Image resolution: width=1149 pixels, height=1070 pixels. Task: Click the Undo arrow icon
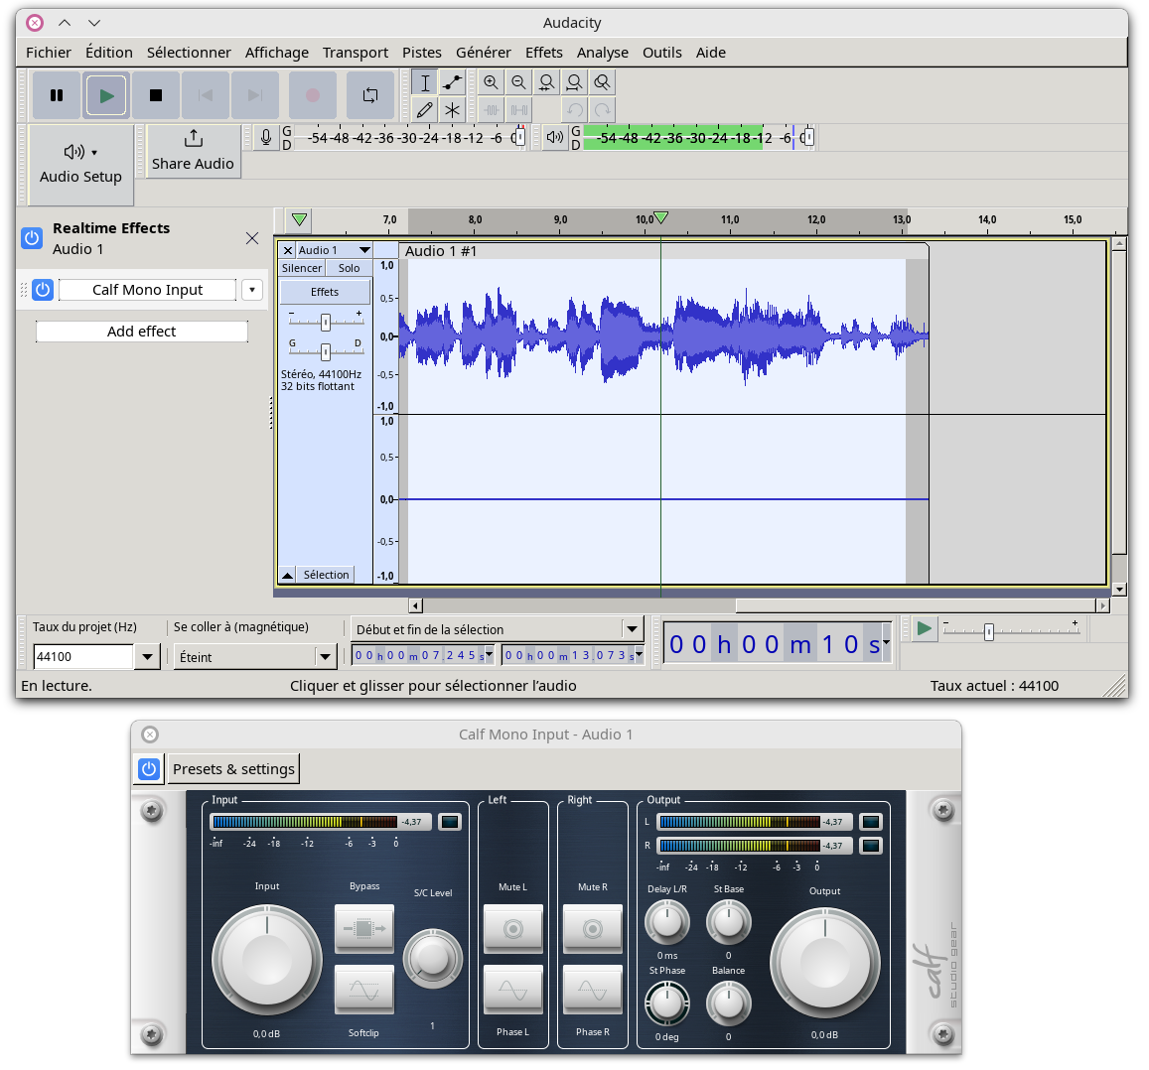pyautogui.click(x=574, y=110)
